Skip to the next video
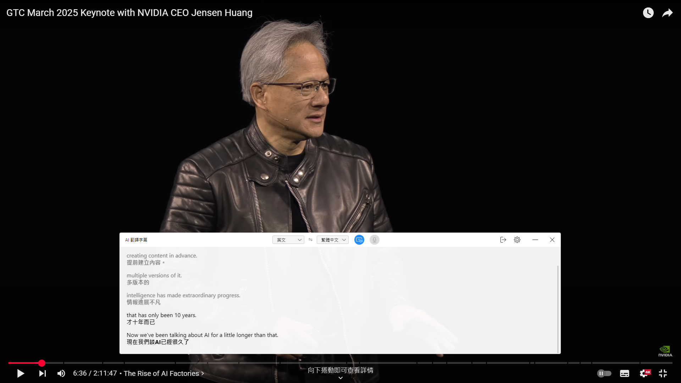Image resolution: width=681 pixels, height=383 pixels. (43, 373)
